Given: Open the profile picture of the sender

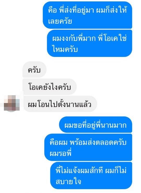Looking at the screenshot, I should 11,103.
